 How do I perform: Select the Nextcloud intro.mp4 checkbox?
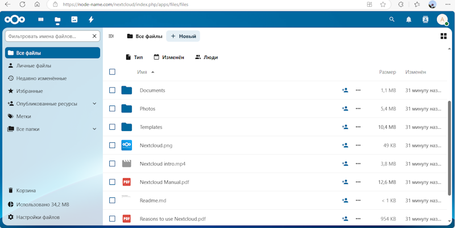click(x=112, y=163)
